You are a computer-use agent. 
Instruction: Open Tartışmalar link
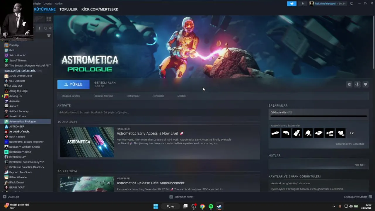point(133,96)
